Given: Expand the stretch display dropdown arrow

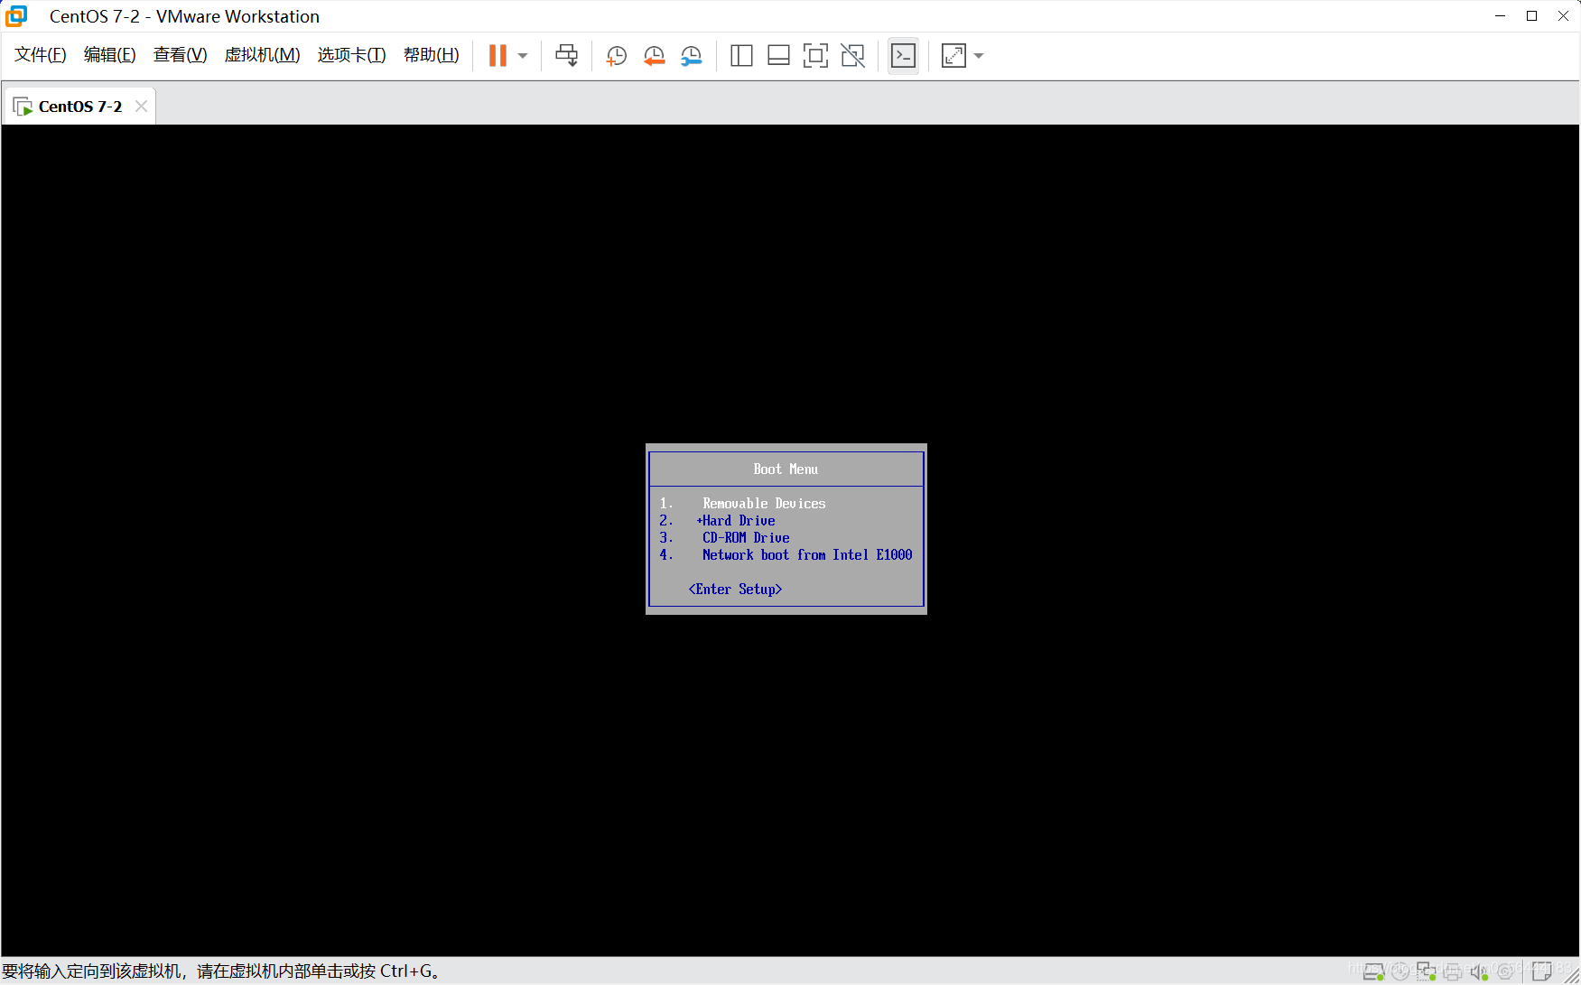Looking at the screenshot, I should point(979,56).
